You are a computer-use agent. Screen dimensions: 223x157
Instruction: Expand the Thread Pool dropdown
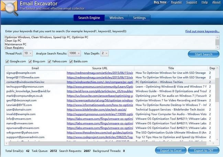pyautogui.click(x=28, y=53)
